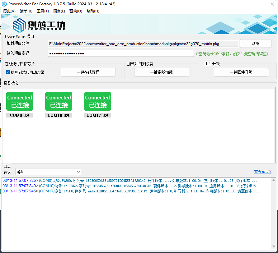The height and width of the screenshot is (253, 278).
Task: Open the 语言(L) menu
Action: tap(59, 11)
